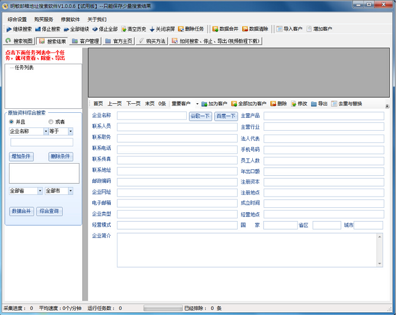This screenshot has height=315, width=396.
Task: Click the 联系电话 input field
Action: (x=177, y=149)
